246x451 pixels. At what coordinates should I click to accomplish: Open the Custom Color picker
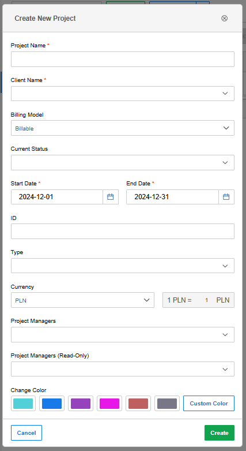(x=209, y=404)
